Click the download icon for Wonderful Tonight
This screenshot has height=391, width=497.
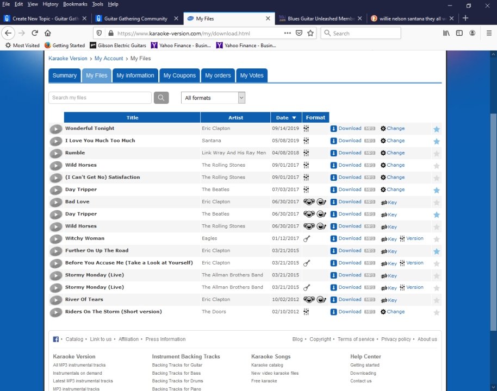[333, 129]
